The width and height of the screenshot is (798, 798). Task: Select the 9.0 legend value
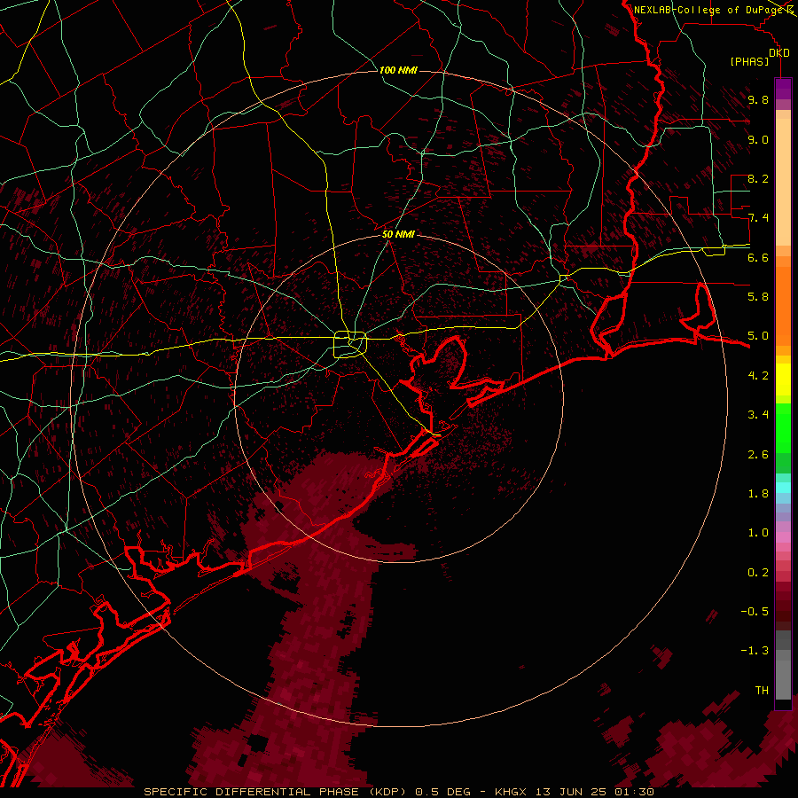point(758,139)
